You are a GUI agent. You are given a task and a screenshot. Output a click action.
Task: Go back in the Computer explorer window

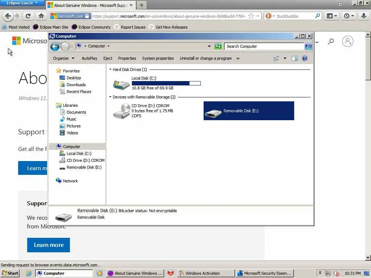click(55, 47)
